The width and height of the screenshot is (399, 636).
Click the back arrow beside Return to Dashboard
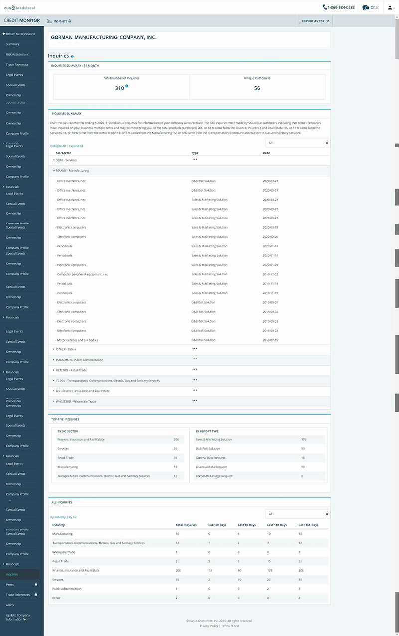[4, 34]
